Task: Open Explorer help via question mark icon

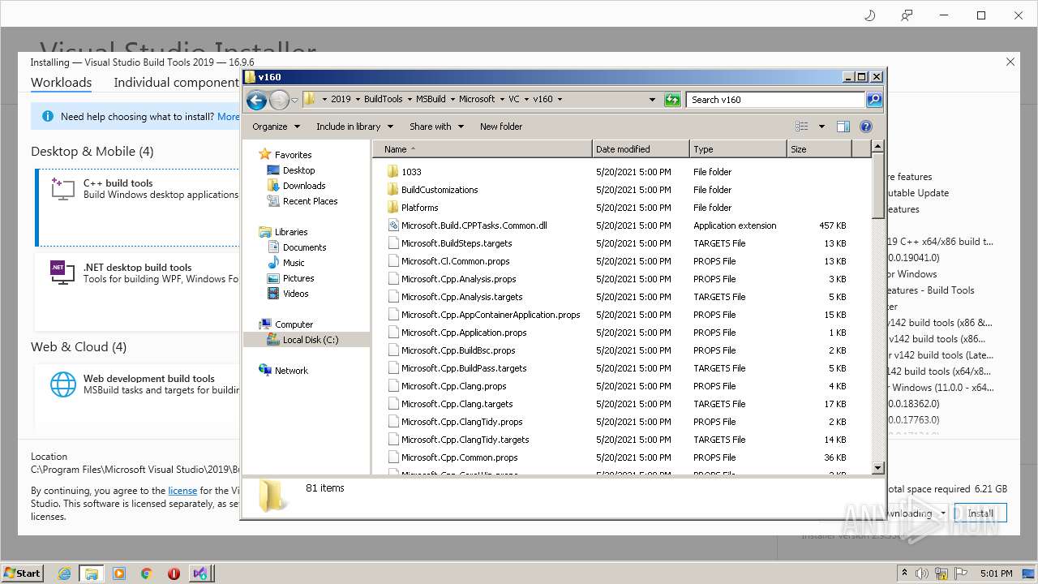Action: pyautogui.click(x=866, y=127)
